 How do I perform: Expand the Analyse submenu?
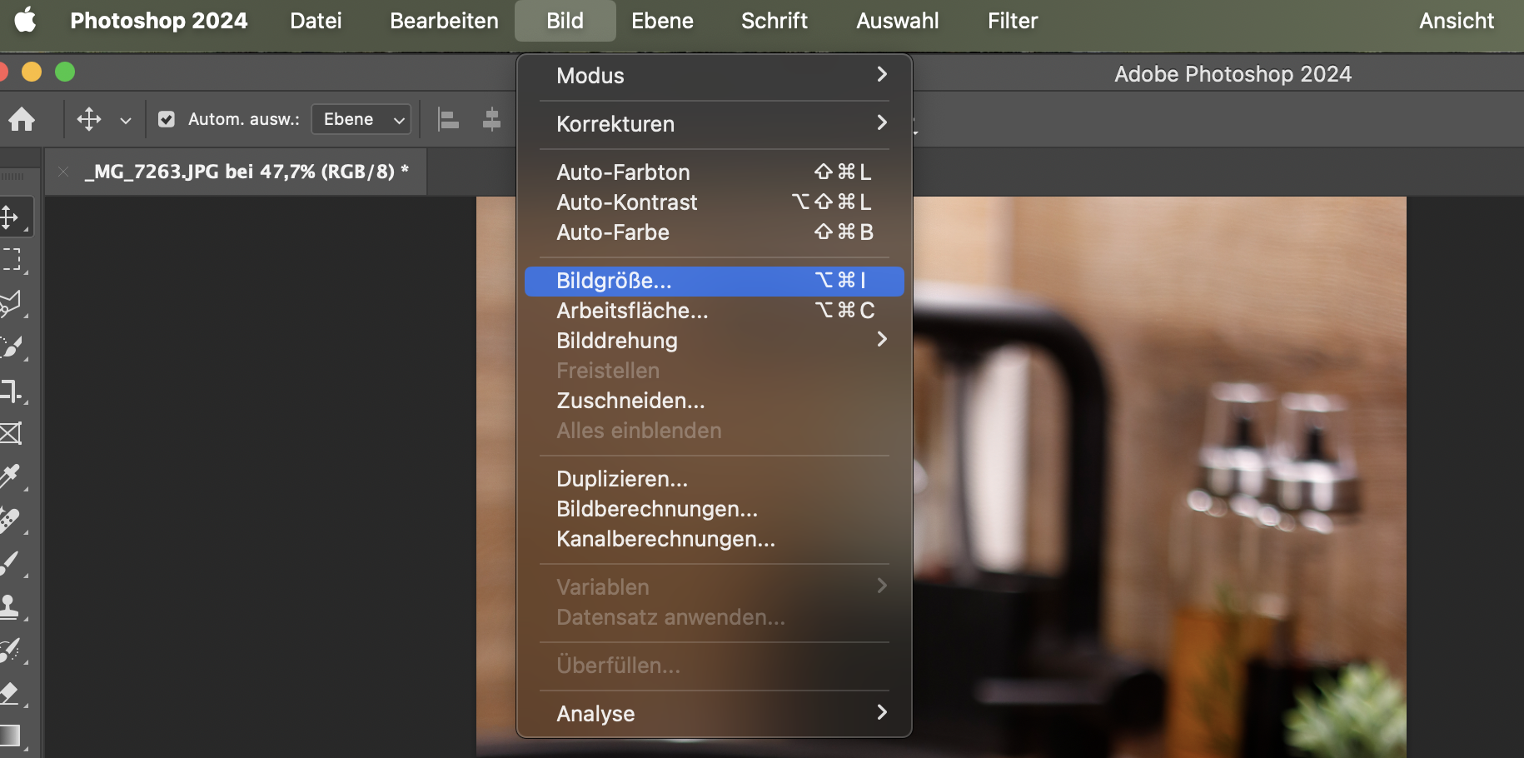715,714
